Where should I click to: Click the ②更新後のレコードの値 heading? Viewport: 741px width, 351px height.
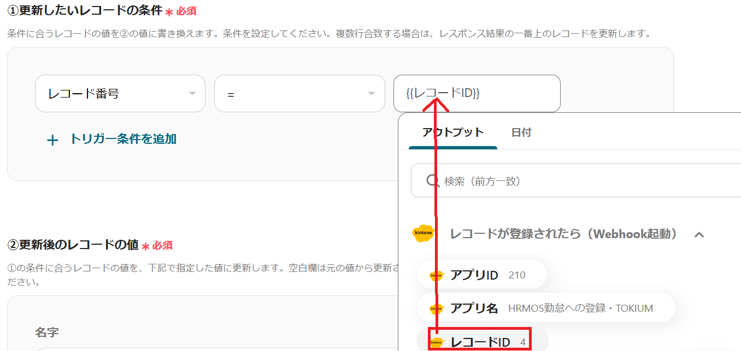[73, 245]
